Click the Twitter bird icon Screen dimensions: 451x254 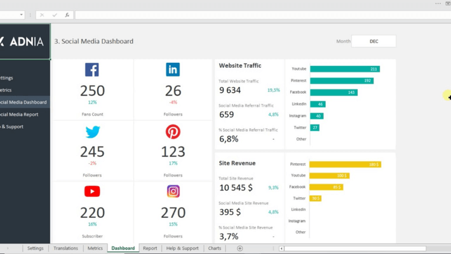coord(93,131)
